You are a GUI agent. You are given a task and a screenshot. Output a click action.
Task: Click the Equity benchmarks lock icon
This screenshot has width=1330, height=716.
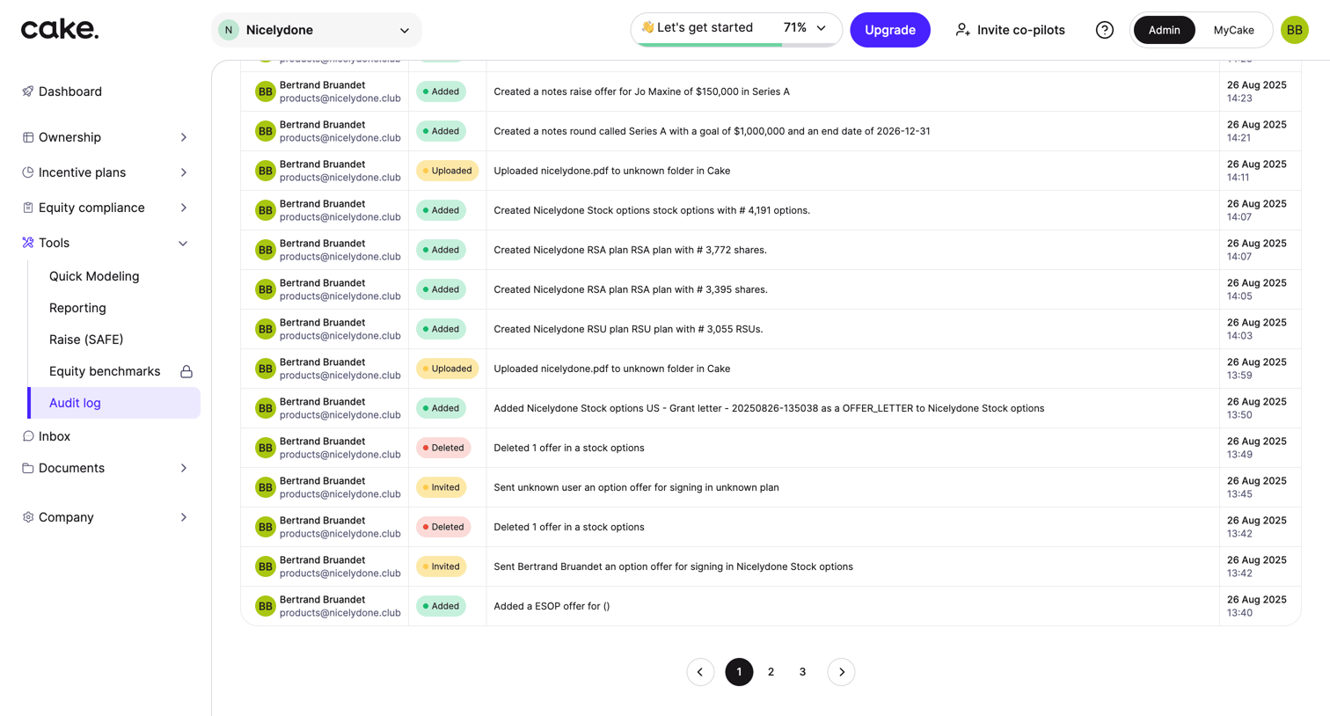coord(186,371)
